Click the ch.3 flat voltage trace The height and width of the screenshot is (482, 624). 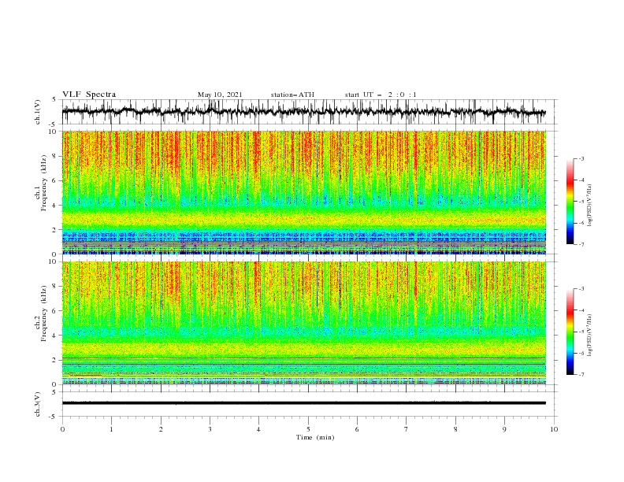coord(304,403)
